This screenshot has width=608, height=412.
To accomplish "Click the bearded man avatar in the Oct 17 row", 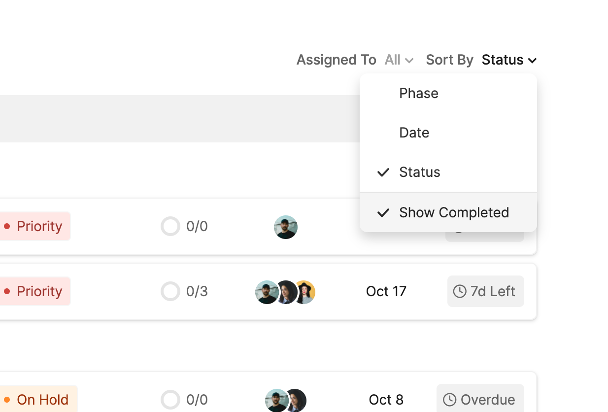I will coord(266,292).
